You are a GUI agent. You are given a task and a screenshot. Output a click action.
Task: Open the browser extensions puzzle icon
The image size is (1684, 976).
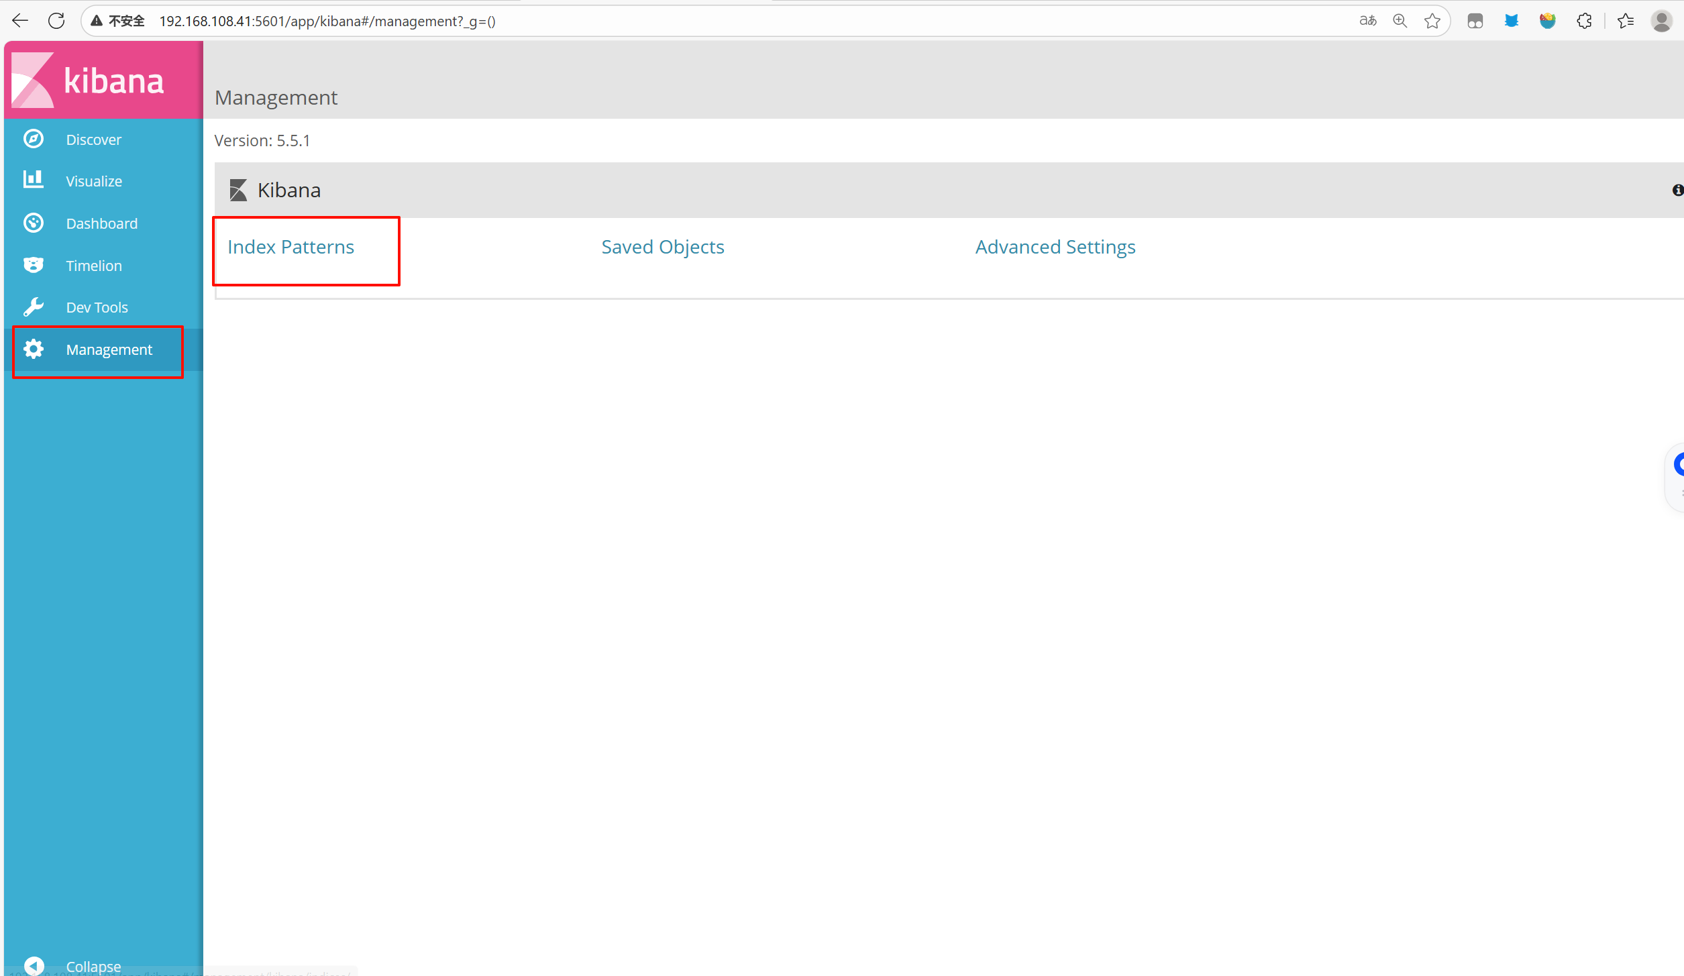coord(1584,21)
